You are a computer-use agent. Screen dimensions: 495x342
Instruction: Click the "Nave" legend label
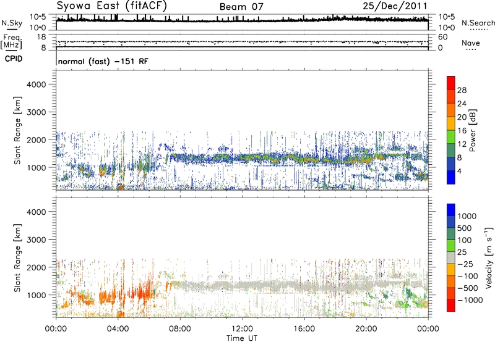point(471,43)
